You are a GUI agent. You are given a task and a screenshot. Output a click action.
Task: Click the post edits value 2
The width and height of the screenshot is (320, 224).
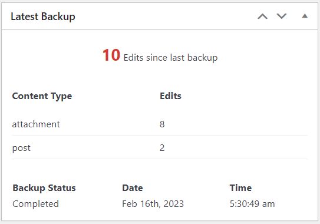coord(162,147)
